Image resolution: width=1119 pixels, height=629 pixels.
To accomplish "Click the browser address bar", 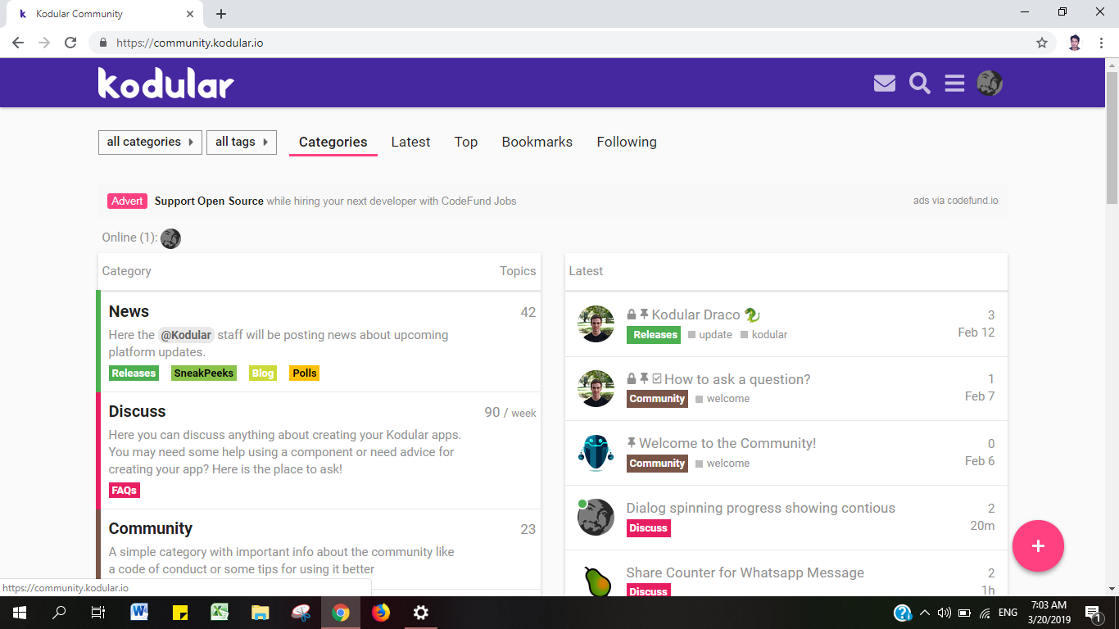I will pos(565,43).
